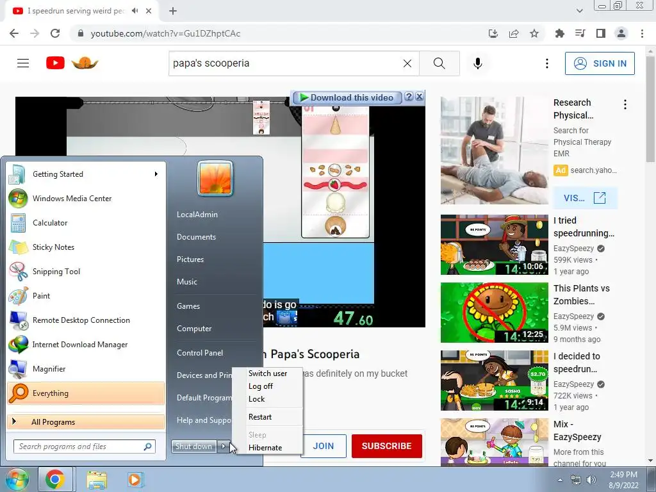Expand All Programs list
Screen dimensions: 656x492
86,422
